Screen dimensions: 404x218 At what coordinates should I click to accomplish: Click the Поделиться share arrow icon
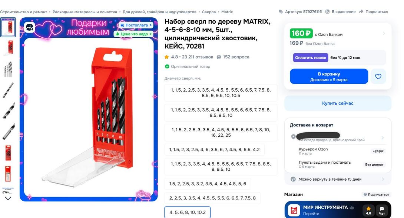tap(361, 11)
